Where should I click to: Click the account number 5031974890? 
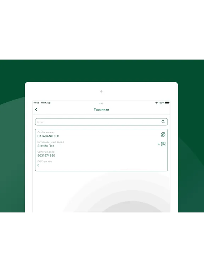click(46, 155)
